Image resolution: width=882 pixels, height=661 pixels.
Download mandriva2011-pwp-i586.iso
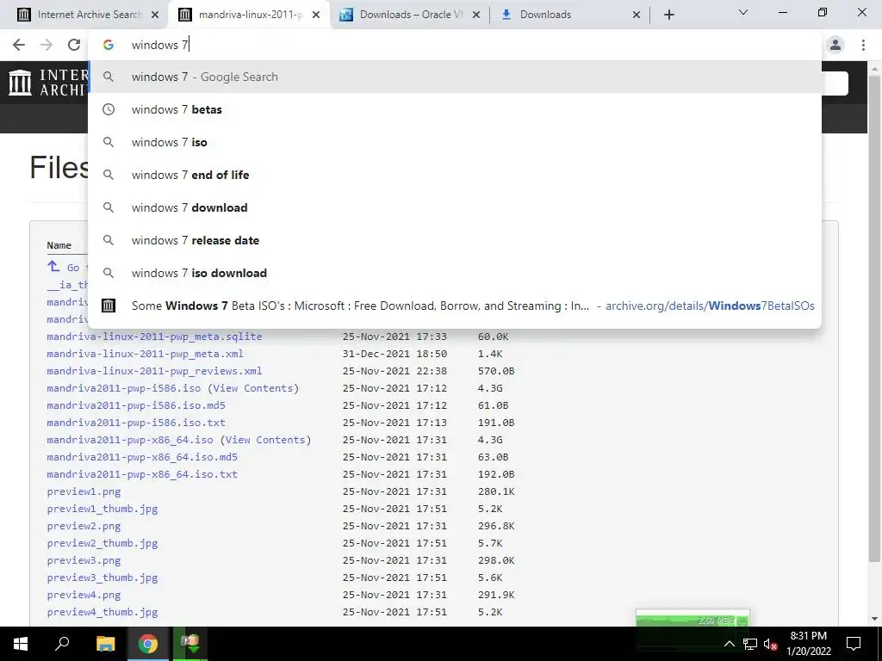(124, 388)
